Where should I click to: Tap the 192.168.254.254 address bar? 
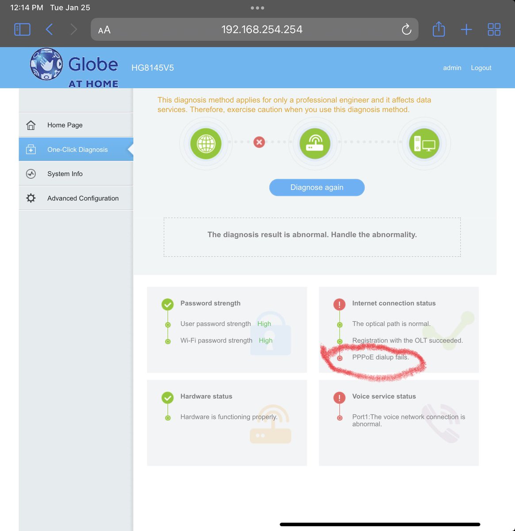254,30
